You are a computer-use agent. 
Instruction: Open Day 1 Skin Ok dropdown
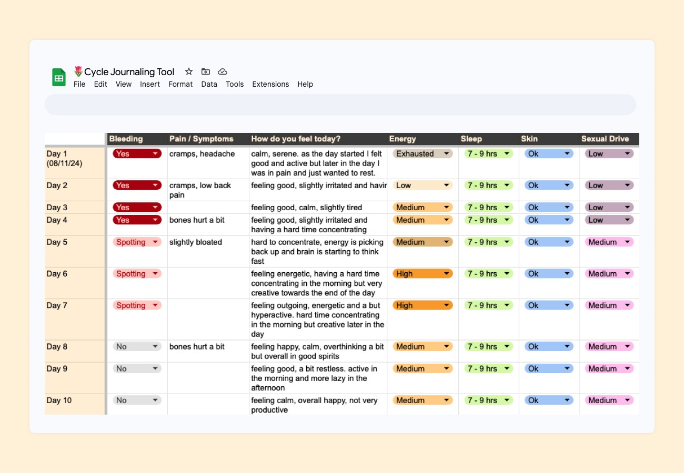point(549,153)
